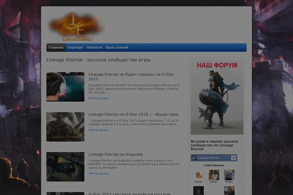Open the База знаний menu item
This screenshot has height=195, width=293.
click(x=117, y=47)
